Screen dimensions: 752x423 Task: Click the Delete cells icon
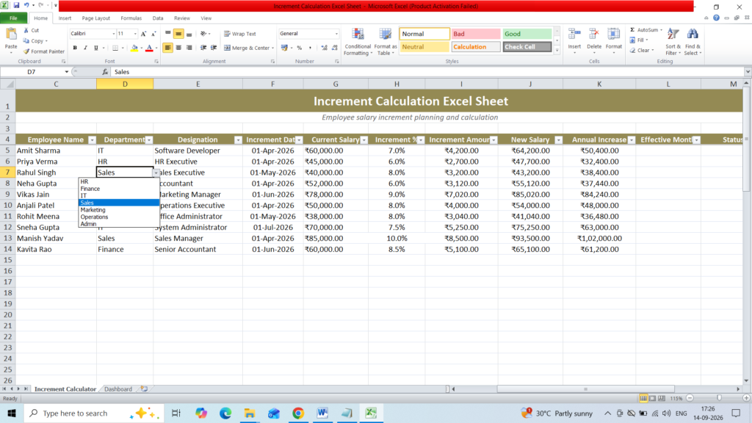point(593,34)
